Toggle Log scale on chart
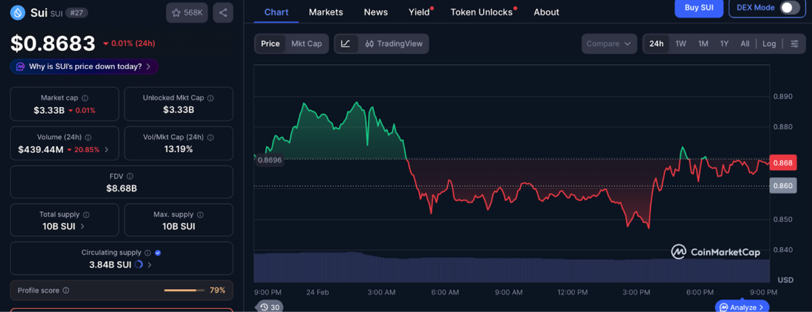The image size is (812, 312). [x=769, y=43]
